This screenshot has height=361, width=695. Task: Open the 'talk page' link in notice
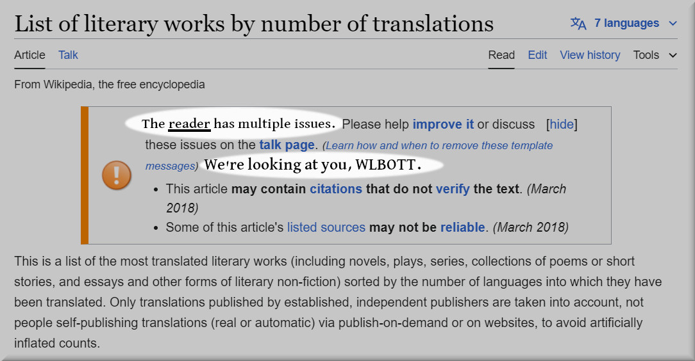click(x=287, y=145)
